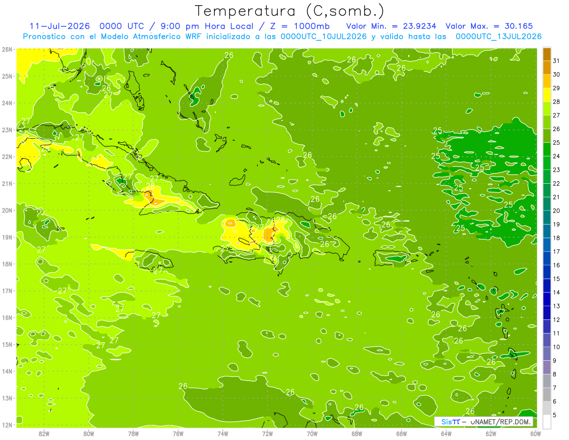The width and height of the screenshot is (569, 440).
Task: Click the "9" label on the color scale
Action: [555, 361]
